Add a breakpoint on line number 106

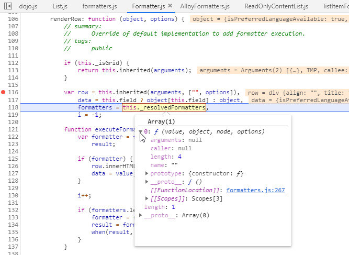pos(13,19)
